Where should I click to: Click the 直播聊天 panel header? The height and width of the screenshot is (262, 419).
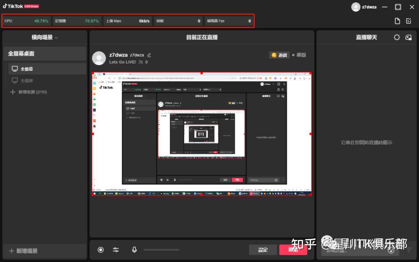366,37
